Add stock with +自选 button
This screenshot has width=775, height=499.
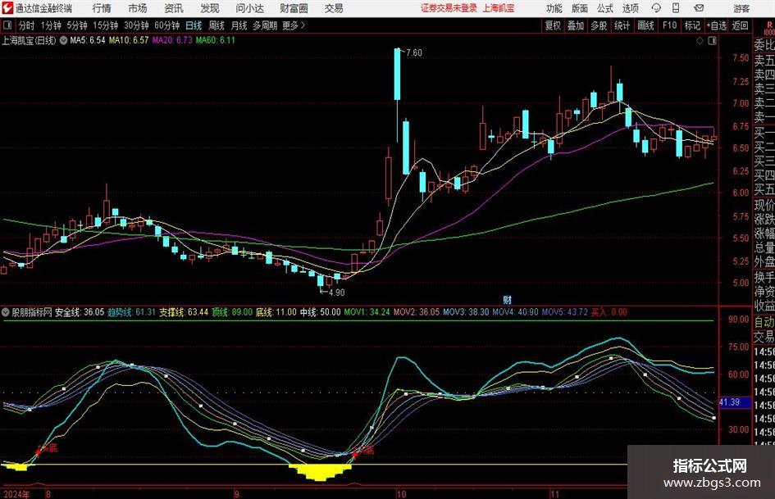(716, 25)
